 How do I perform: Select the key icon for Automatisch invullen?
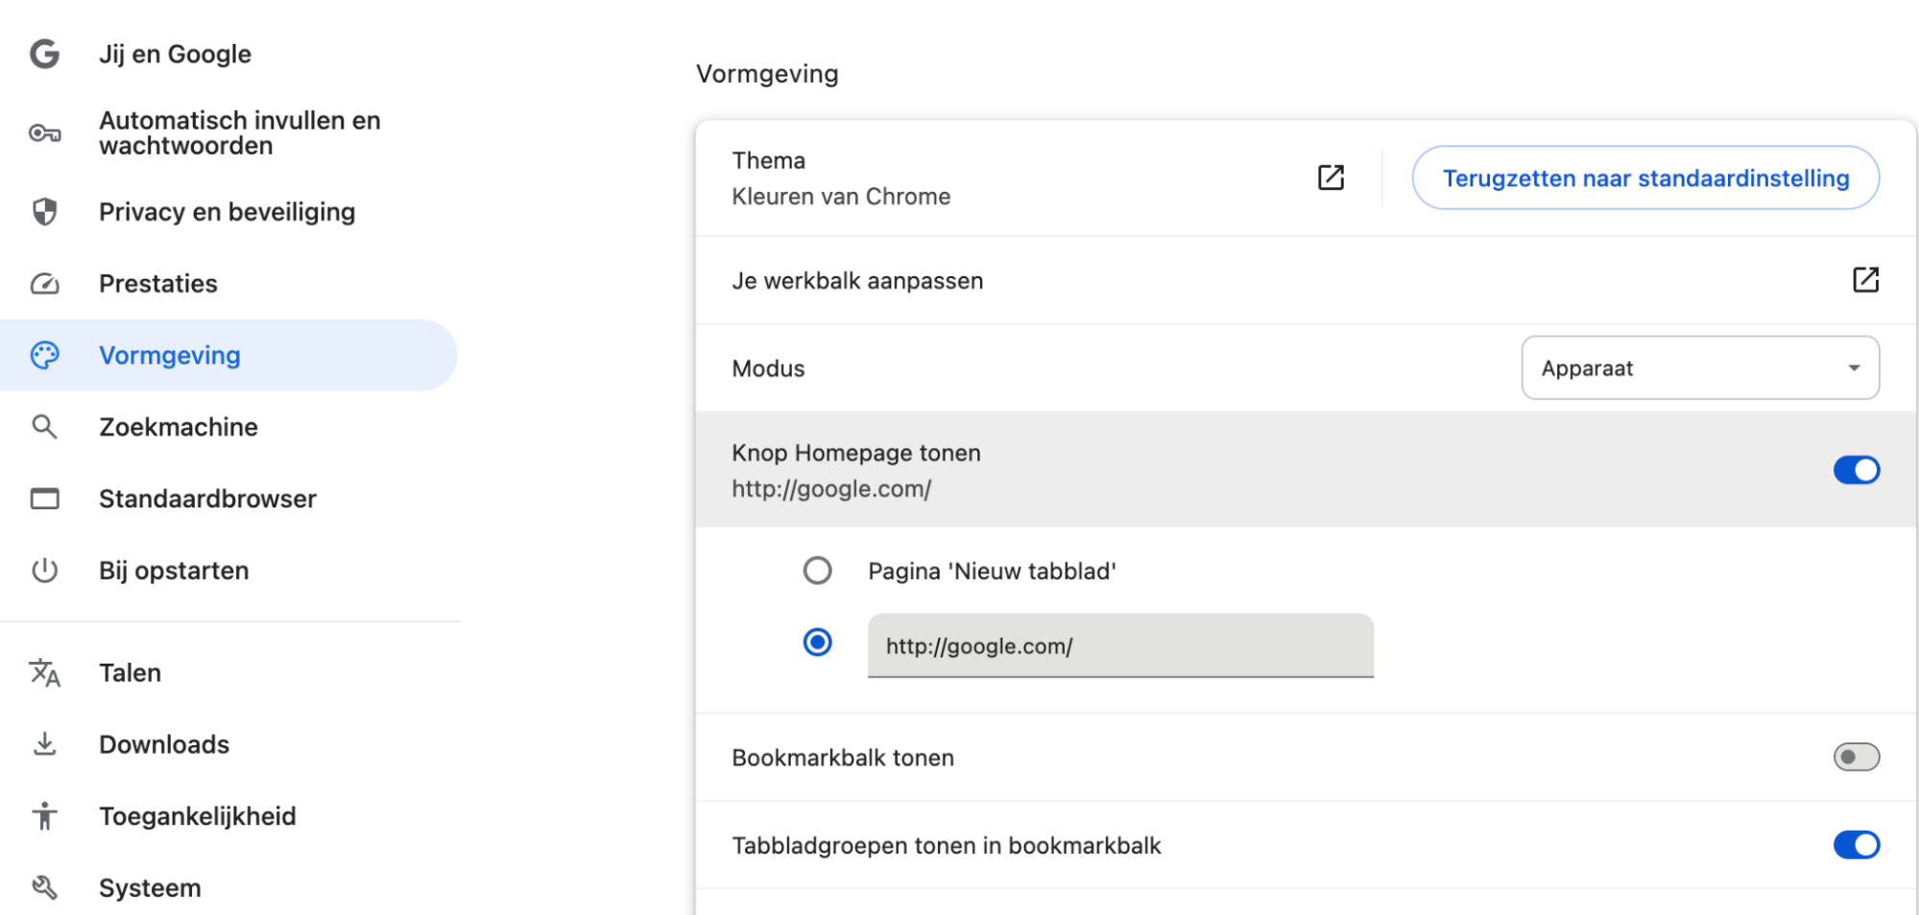click(44, 133)
